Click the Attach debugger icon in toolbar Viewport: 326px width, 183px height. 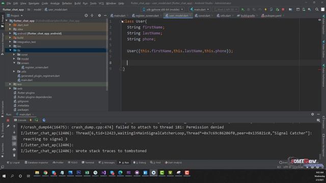(x=277, y=10)
